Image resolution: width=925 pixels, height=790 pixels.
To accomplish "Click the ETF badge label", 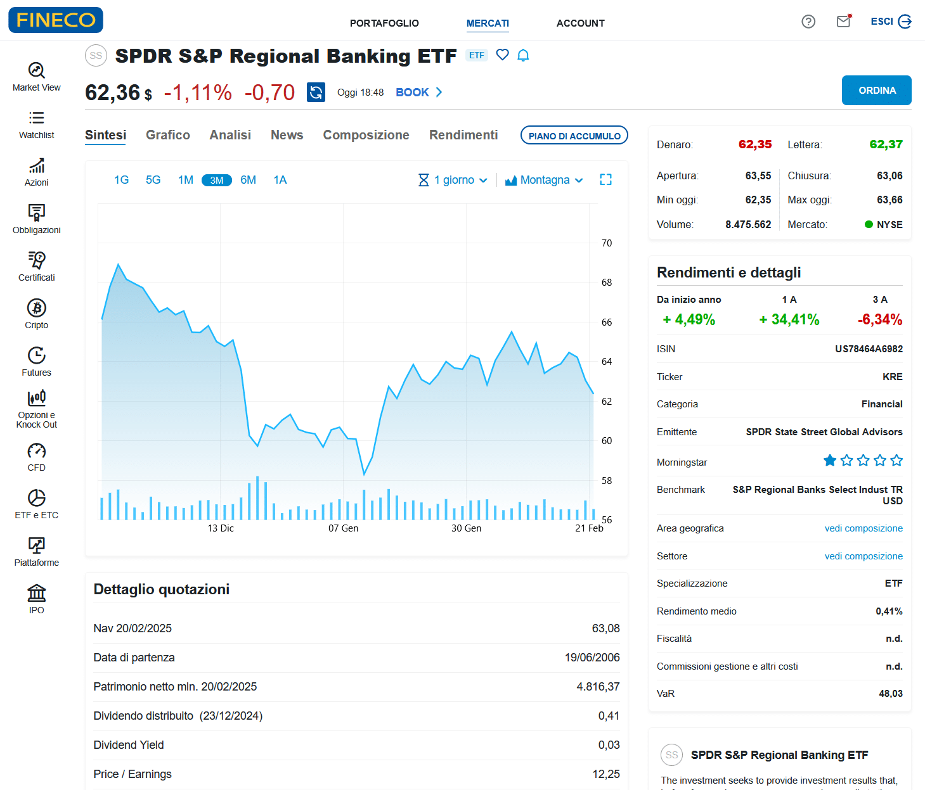I will (477, 55).
